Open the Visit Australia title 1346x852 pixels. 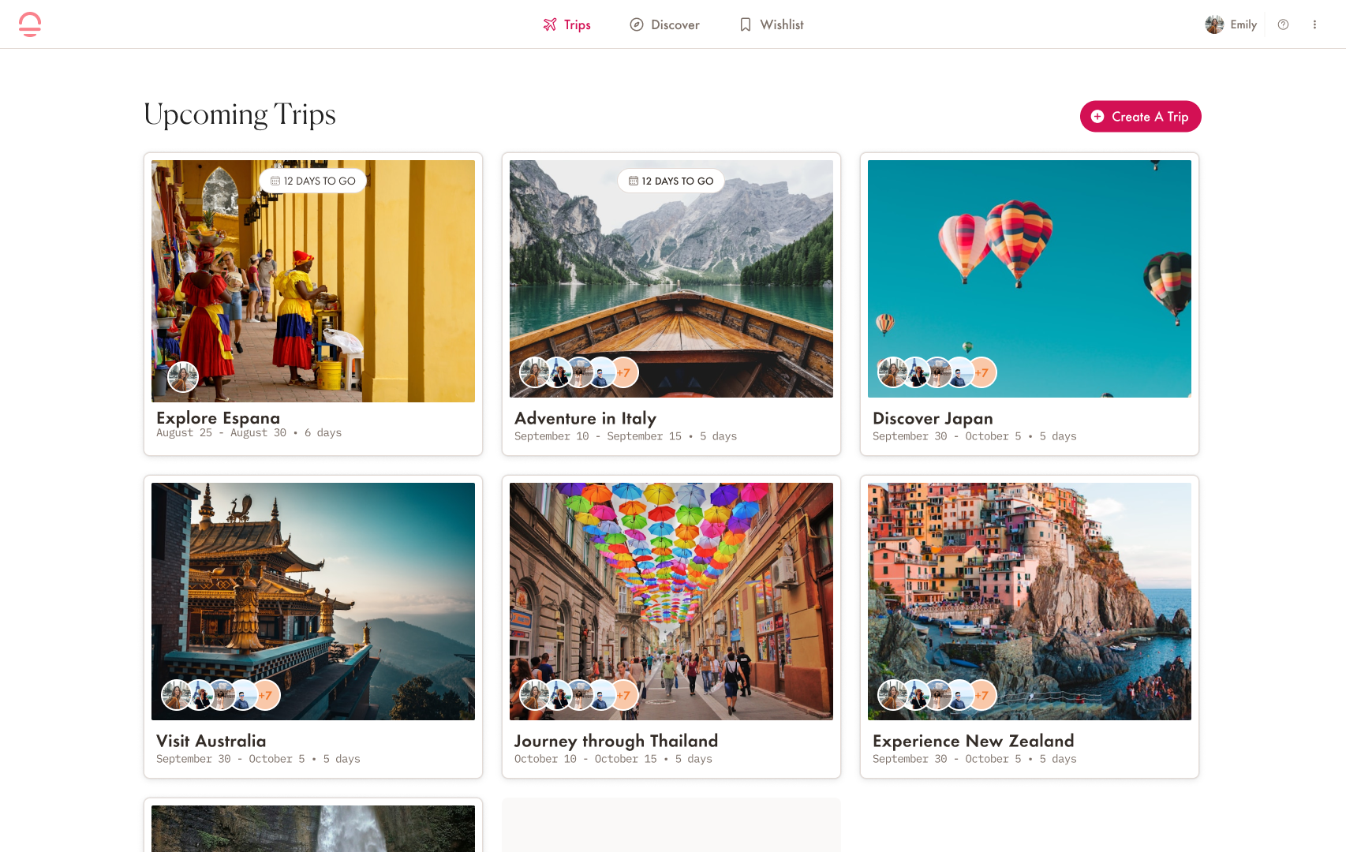(211, 741)
